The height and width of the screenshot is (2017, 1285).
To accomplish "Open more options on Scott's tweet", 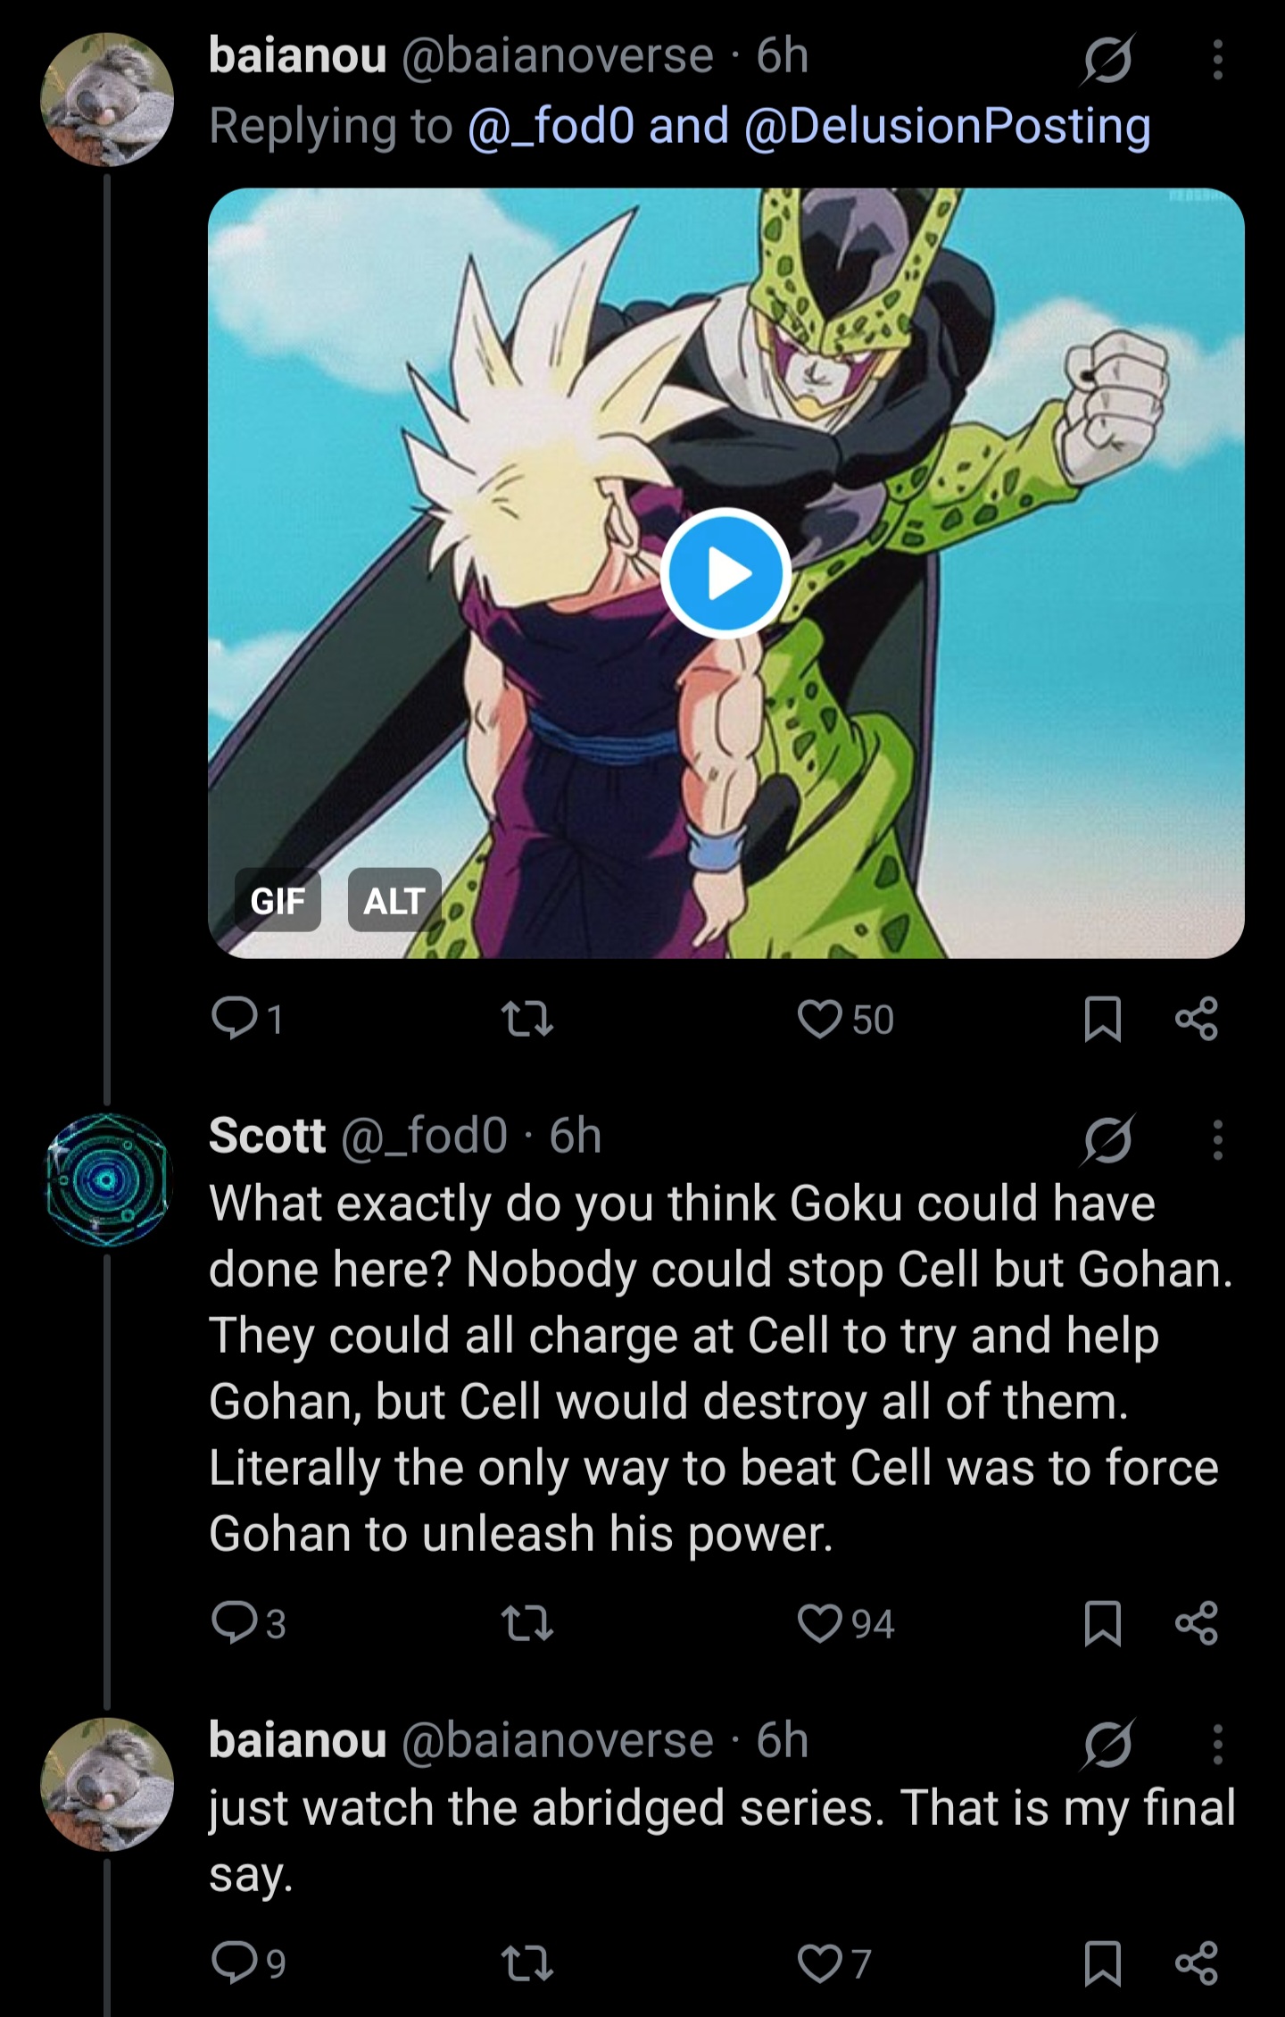I will pyautogui.click(x=1218, y=1139).
